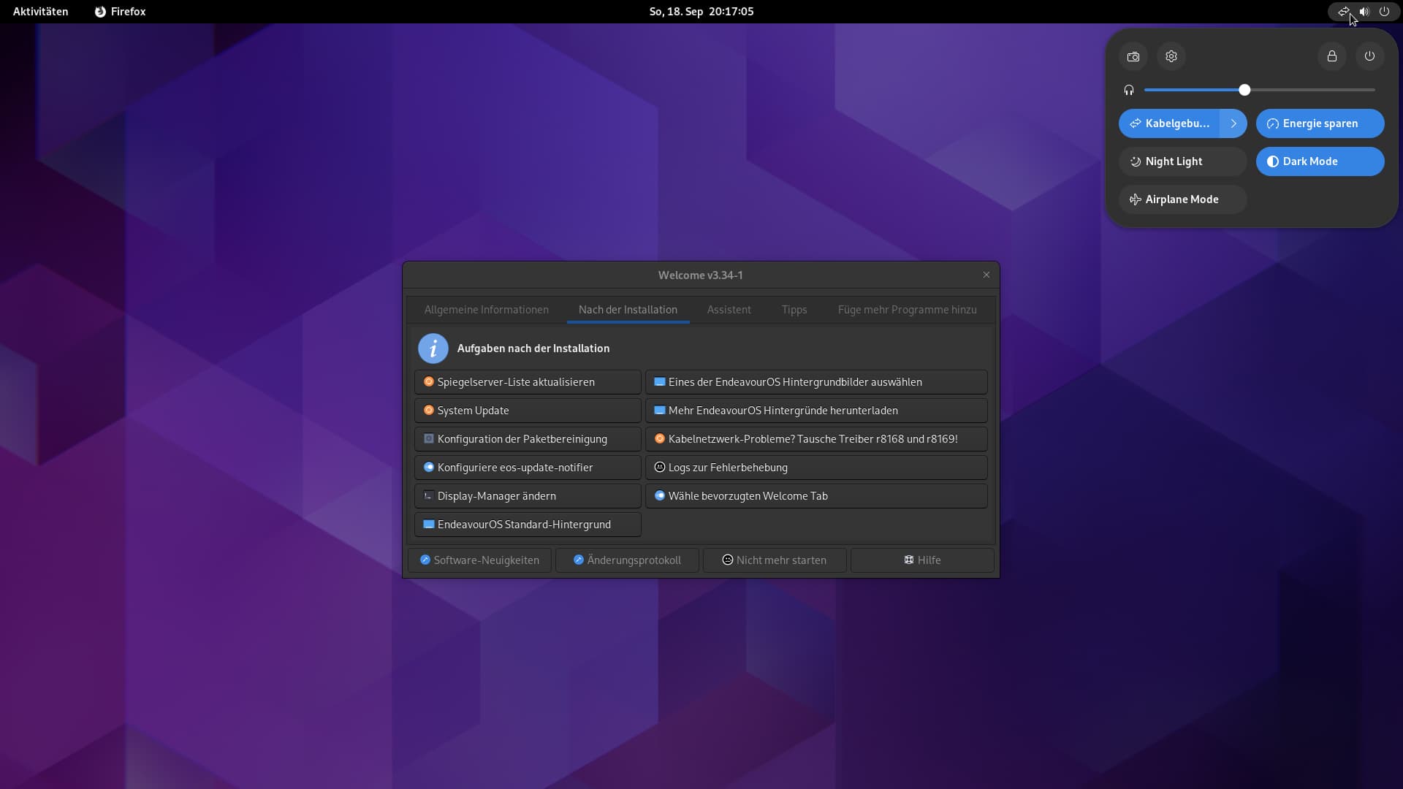
Task: Click Änderungsprotokoll button
Action: [626, 560]
